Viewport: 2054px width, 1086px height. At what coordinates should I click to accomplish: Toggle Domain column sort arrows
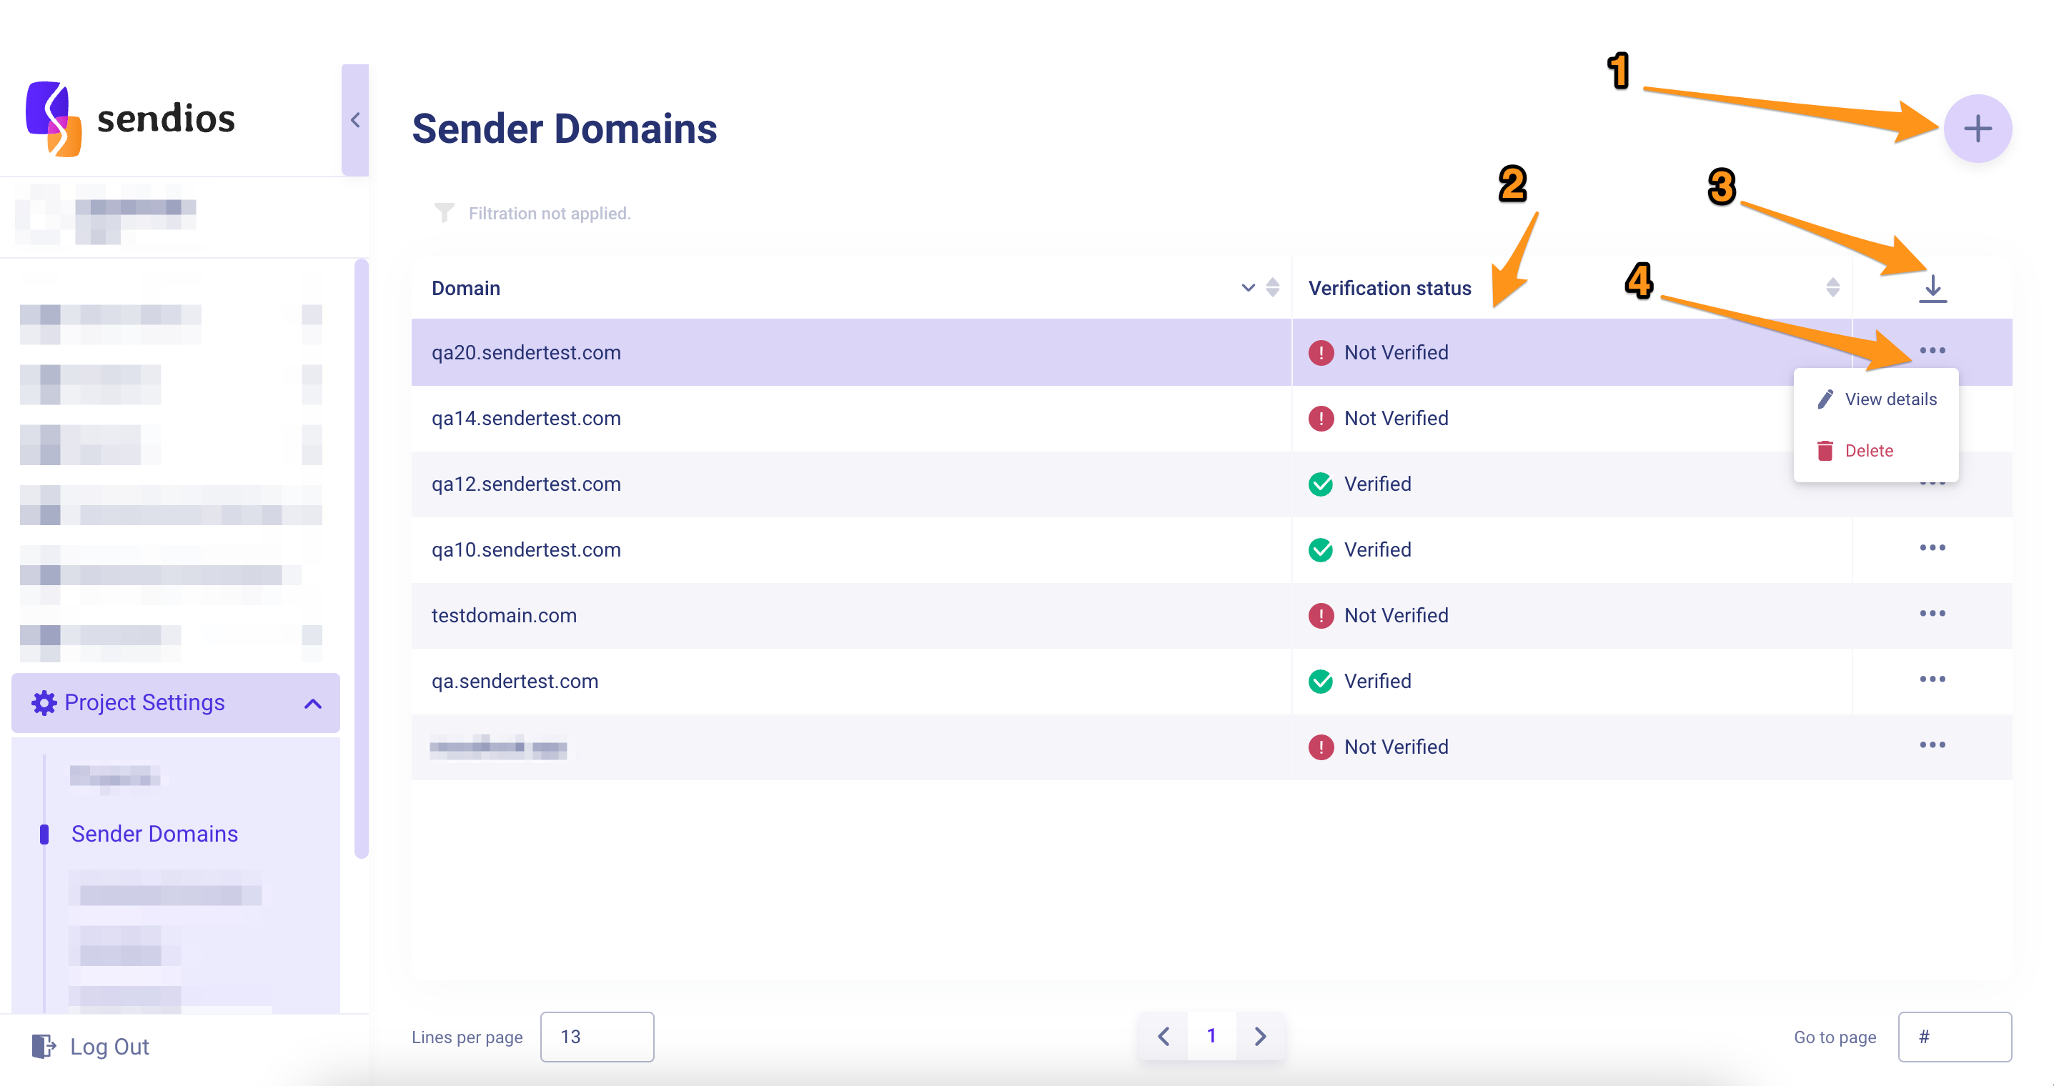coord(1273,288)
